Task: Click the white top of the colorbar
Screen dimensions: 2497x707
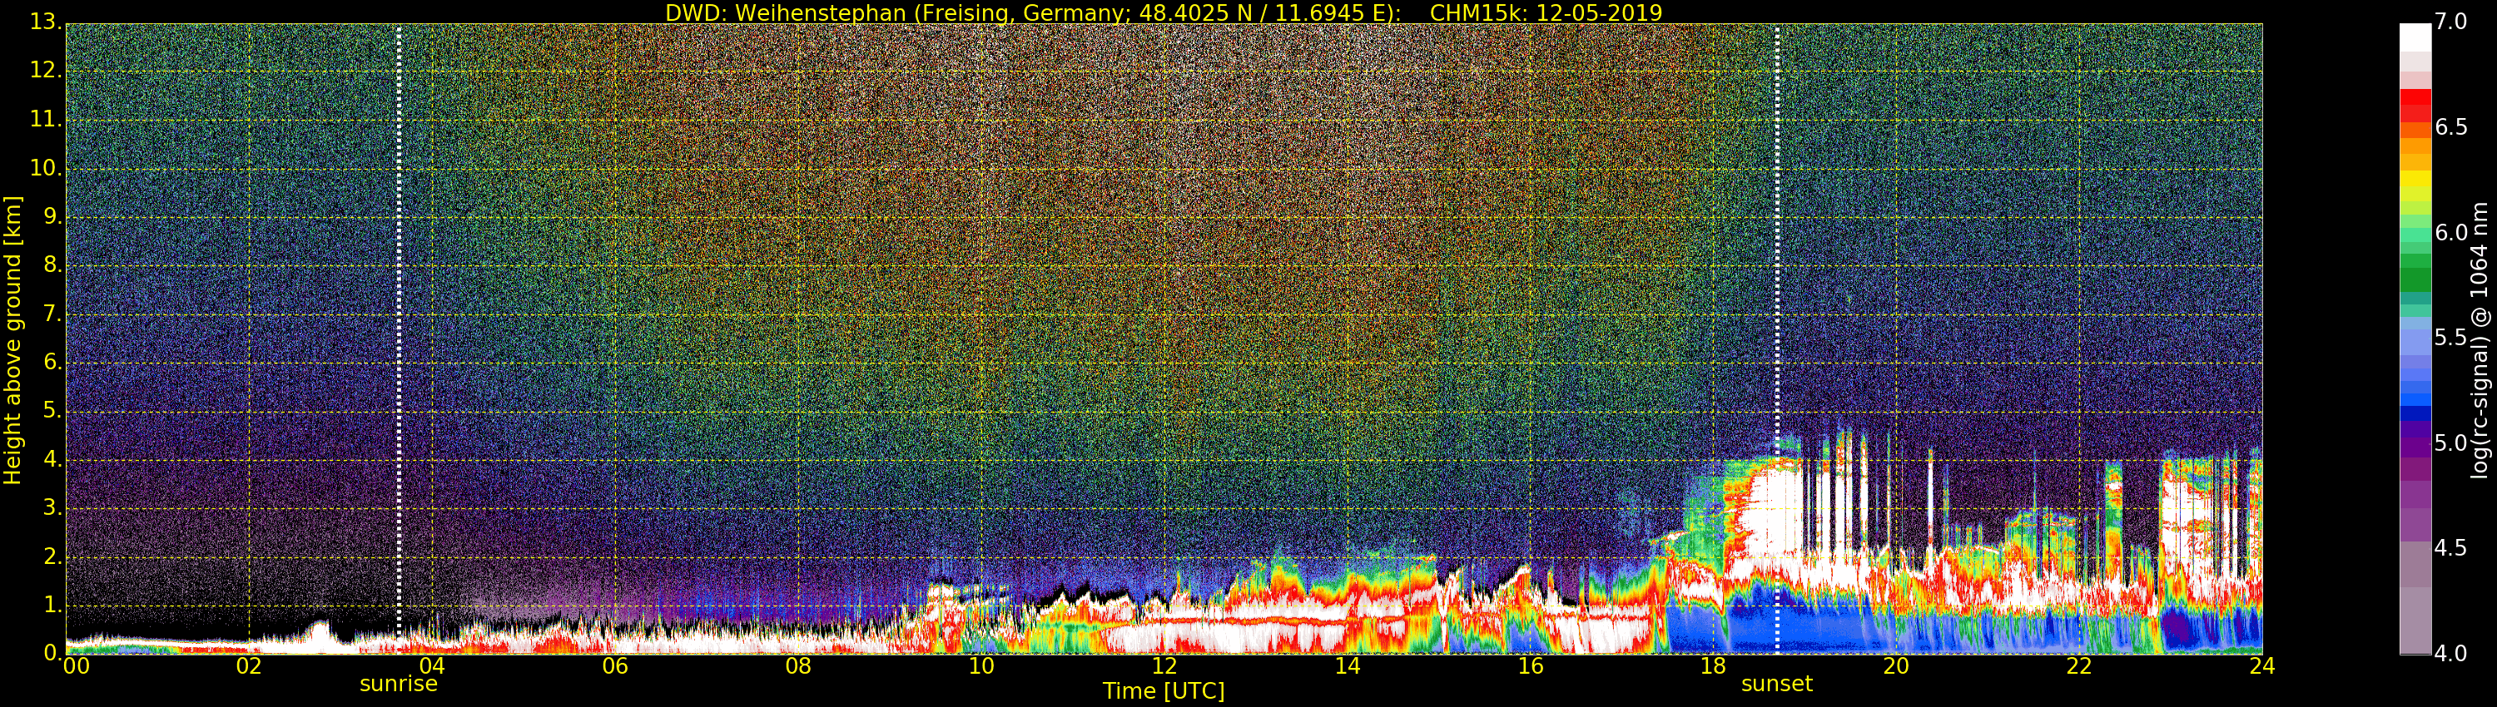Action: click(x=2415, y=36)
